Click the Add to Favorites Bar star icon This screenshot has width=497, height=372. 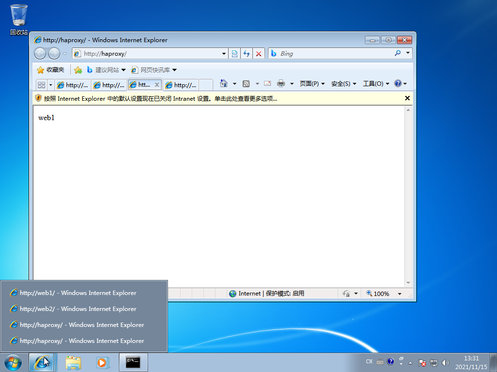78,70
